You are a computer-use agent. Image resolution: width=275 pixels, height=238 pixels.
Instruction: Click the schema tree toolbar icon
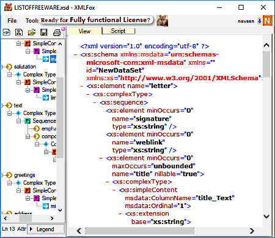click(19, 32)
